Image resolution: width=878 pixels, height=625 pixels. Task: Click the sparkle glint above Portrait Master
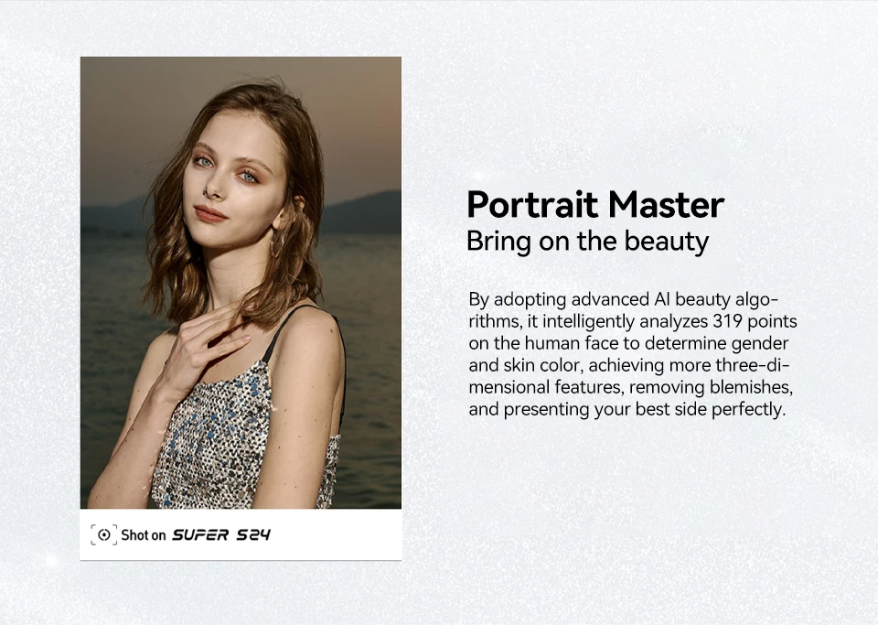pos(477,177)
